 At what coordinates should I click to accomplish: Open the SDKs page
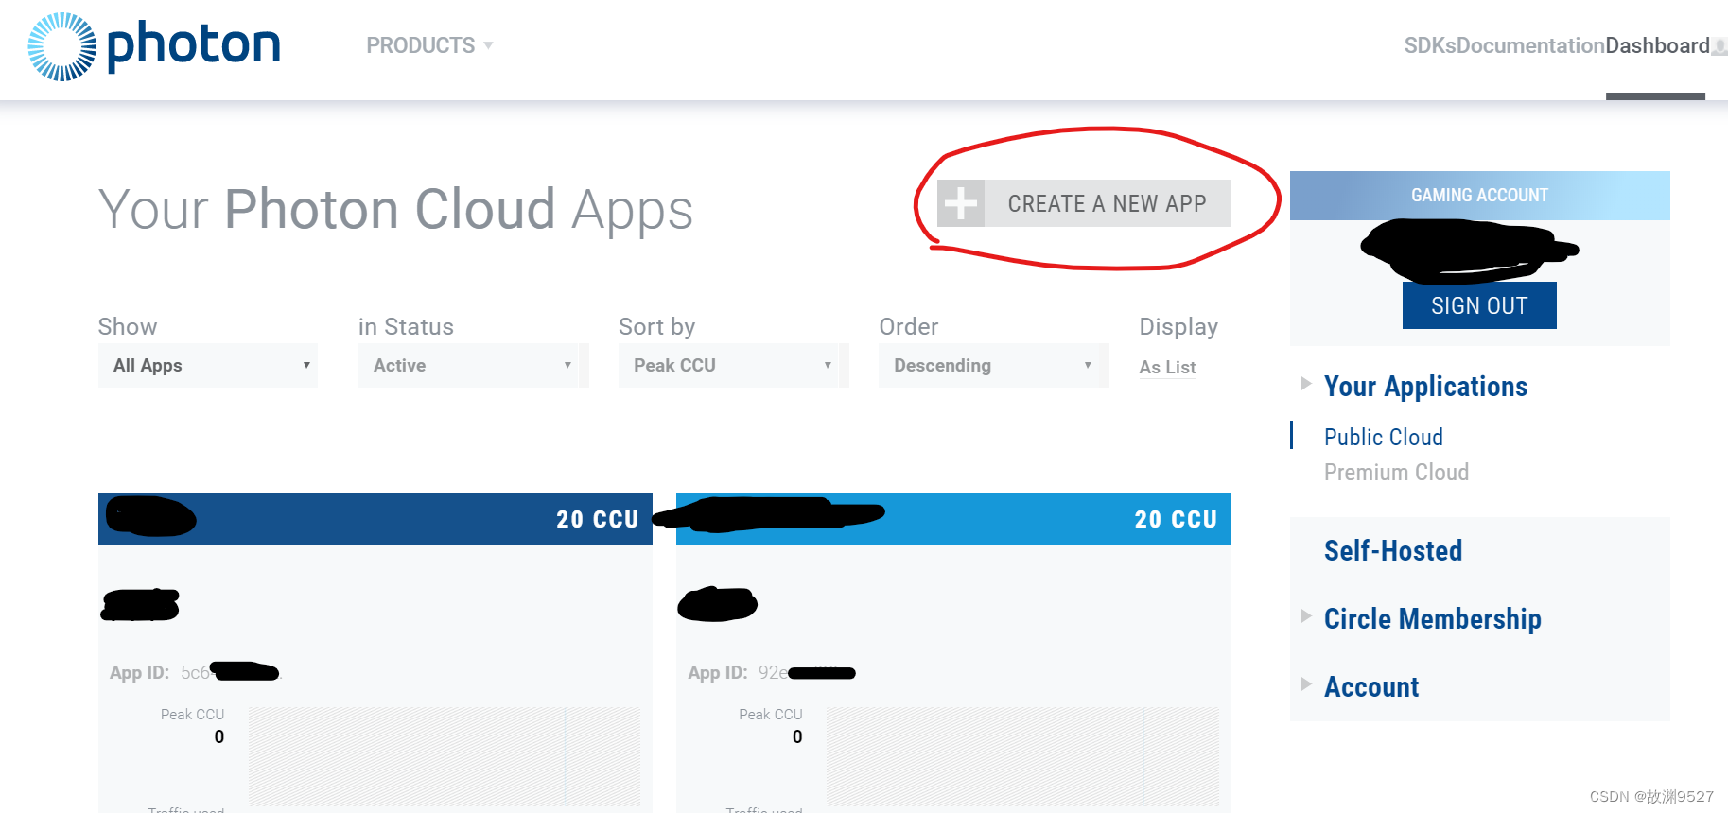[1430, 45]
